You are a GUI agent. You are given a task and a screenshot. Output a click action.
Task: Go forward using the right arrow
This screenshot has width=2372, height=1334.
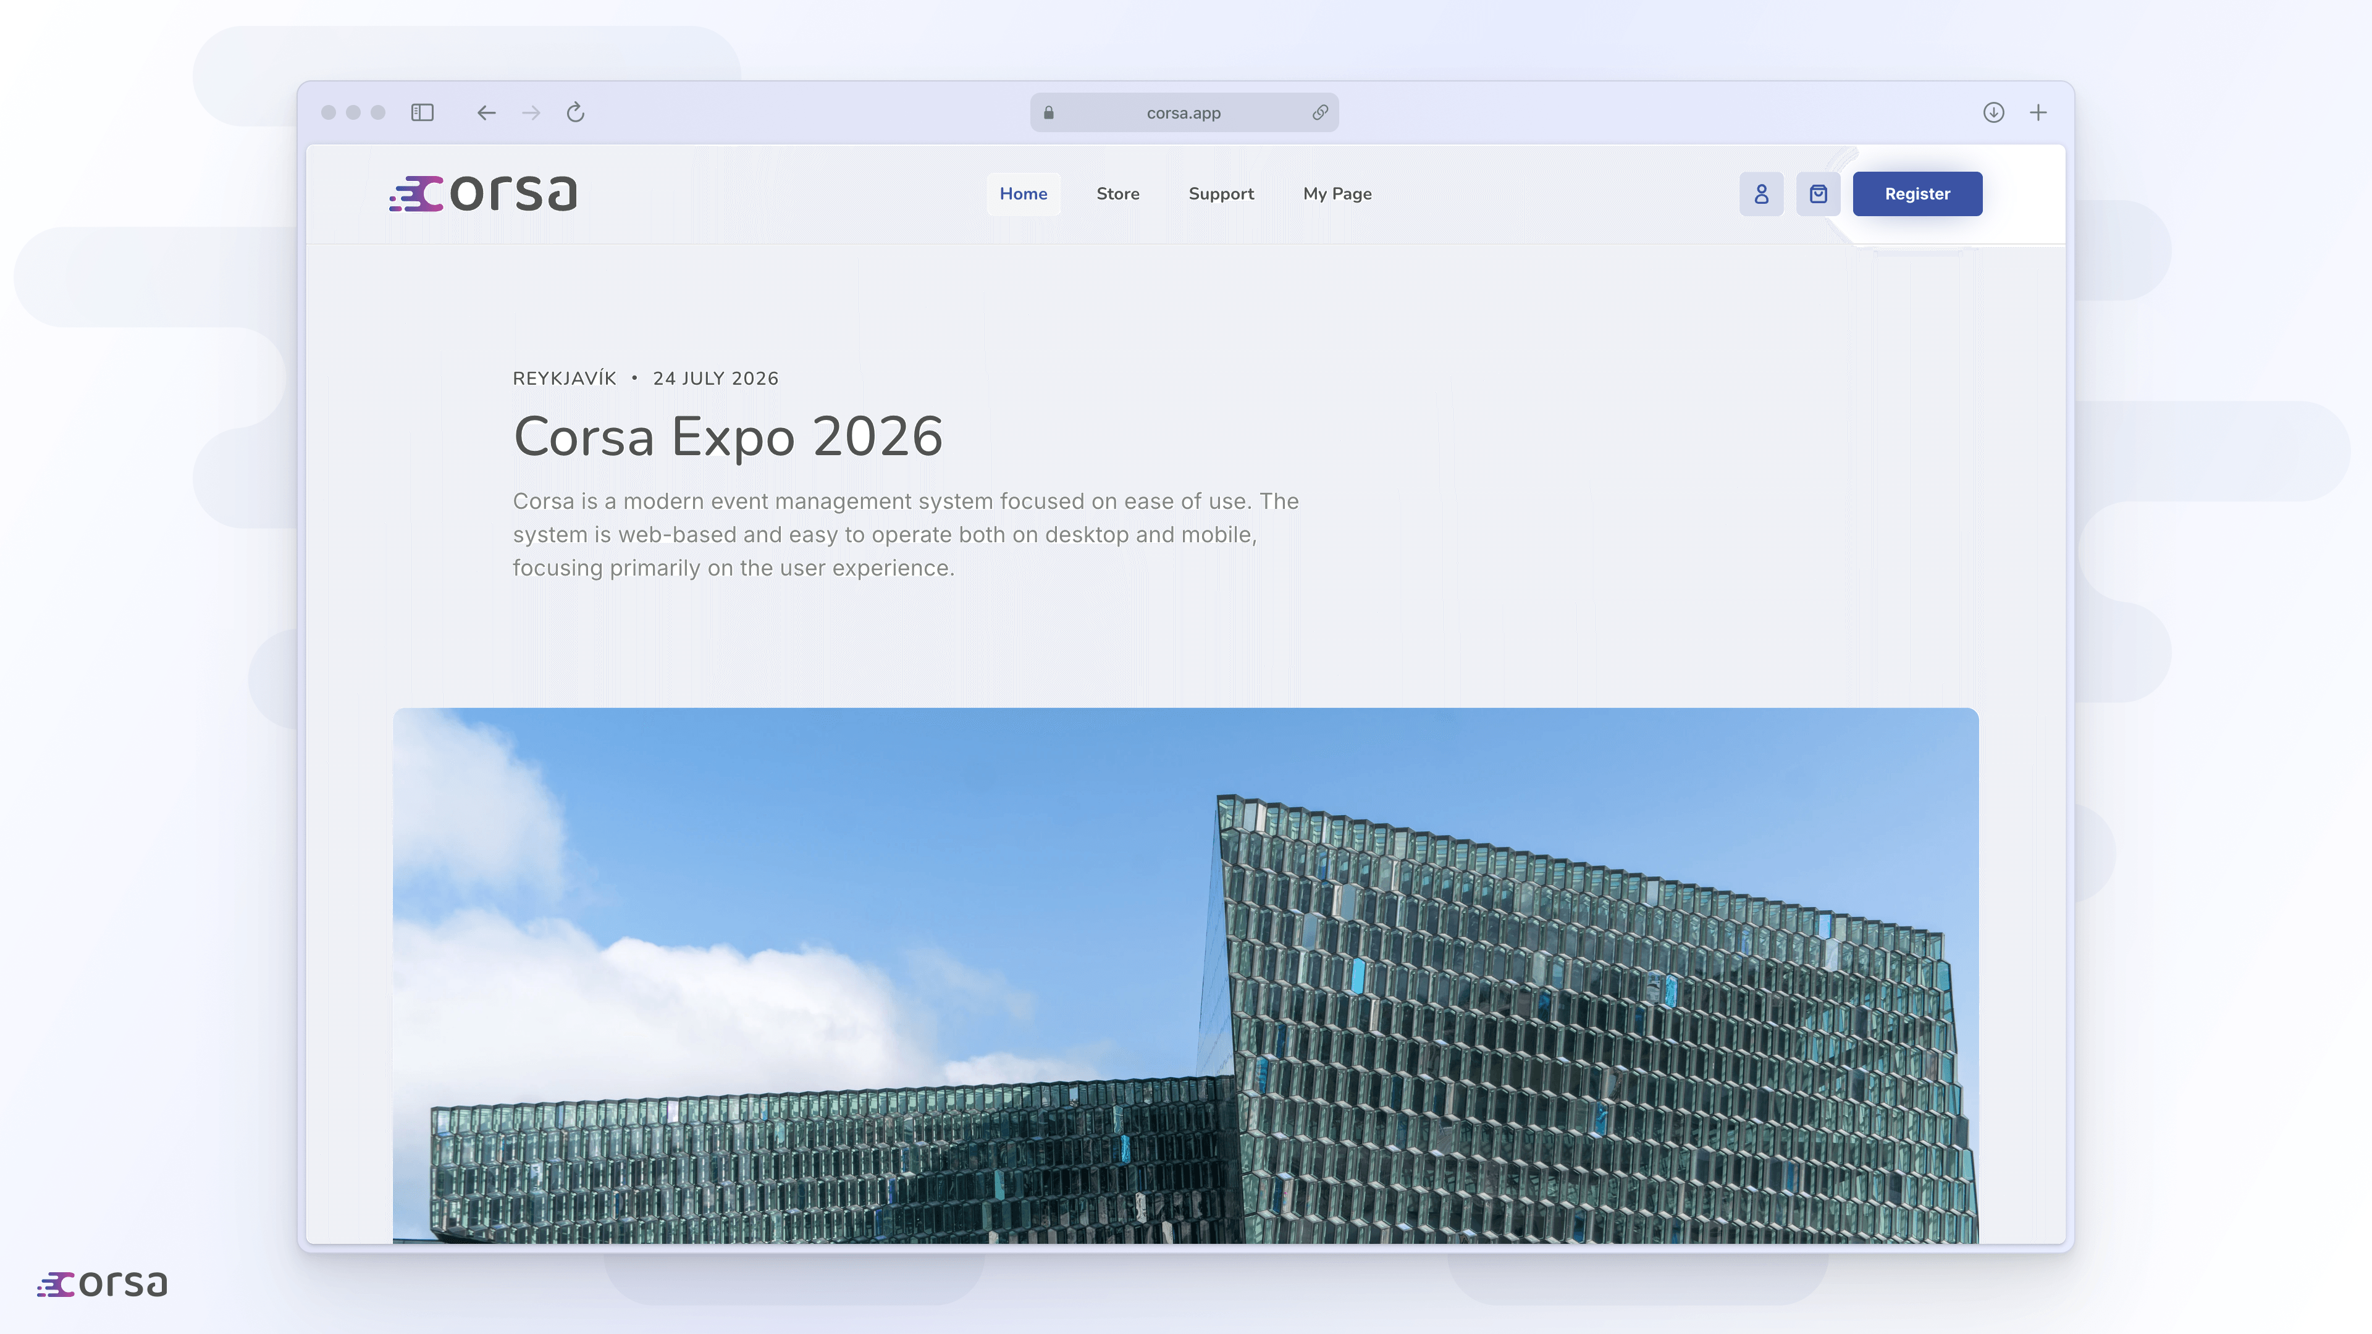531,112
